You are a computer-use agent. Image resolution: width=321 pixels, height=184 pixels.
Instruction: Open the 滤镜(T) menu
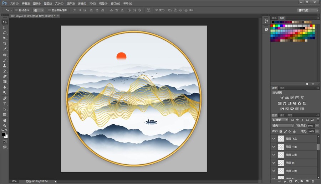point(82,4)
